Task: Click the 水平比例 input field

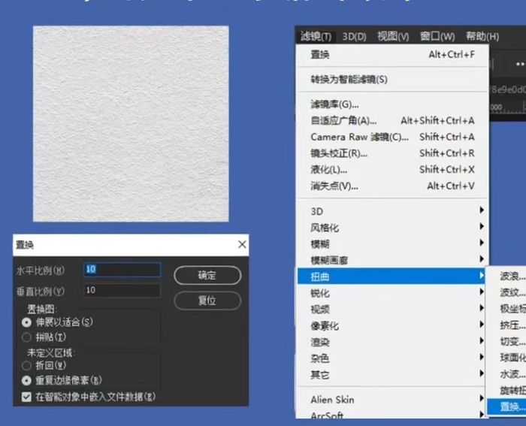Action: pyautogui.click(x=122, y=270)
